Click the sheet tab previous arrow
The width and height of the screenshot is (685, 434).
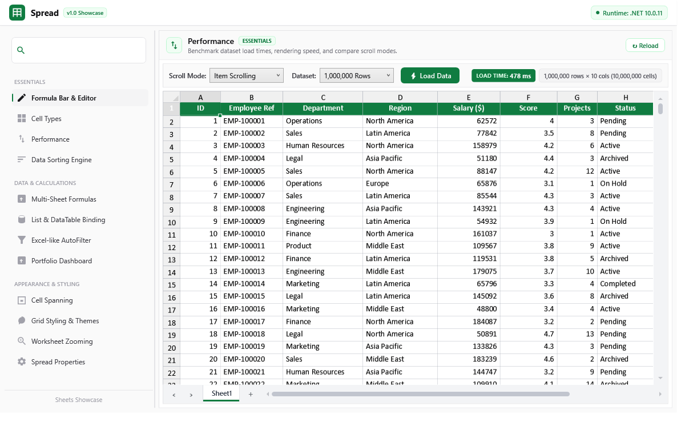point(174,395)
